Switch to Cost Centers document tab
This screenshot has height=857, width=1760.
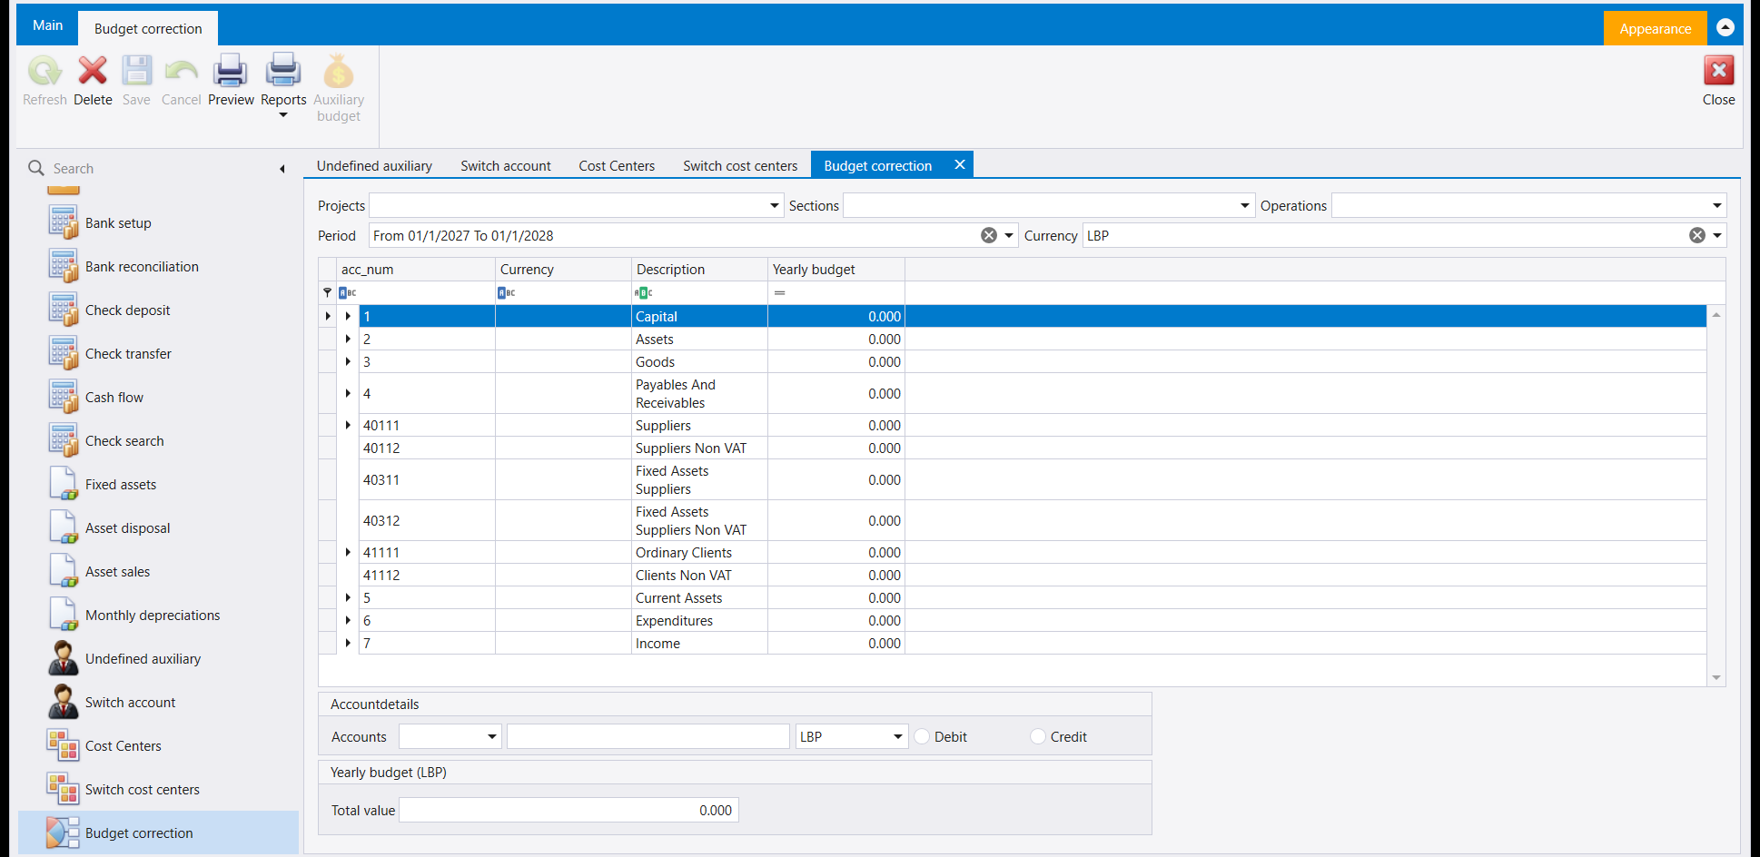617,166
